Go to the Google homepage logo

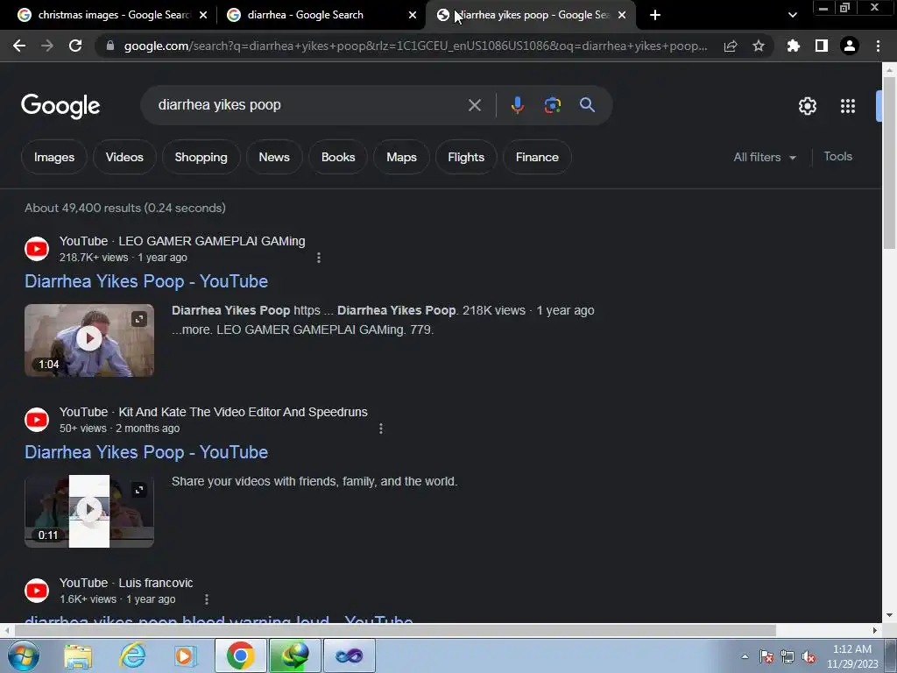click(60, 106)
